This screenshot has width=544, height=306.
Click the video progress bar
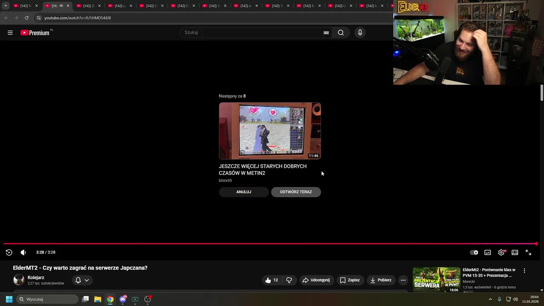tap(270, 244)
